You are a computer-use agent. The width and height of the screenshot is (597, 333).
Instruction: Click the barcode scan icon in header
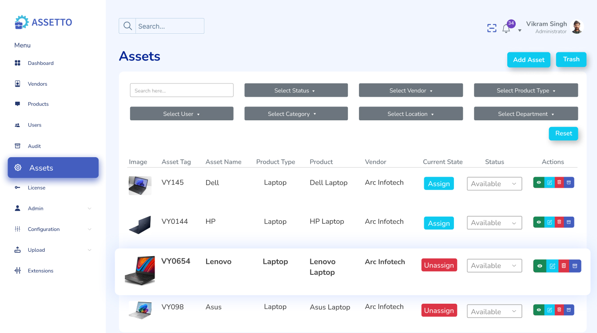tap(492, 28)
